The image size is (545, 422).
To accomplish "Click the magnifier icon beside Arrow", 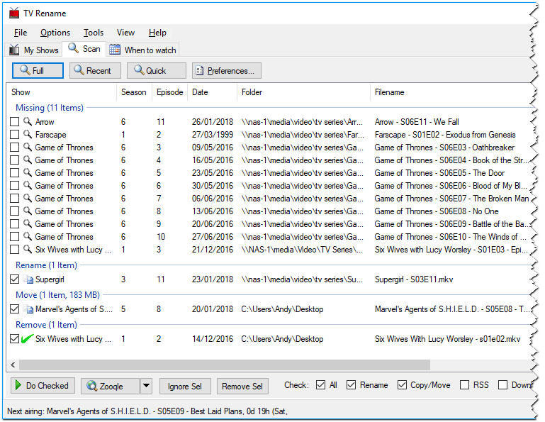I will [28, 121].
